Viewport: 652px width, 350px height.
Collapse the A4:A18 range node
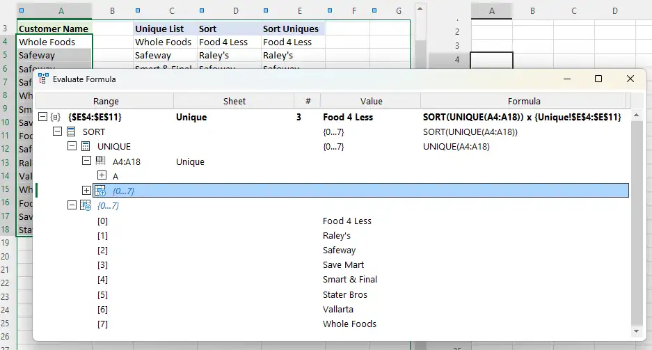coord(86,161)
